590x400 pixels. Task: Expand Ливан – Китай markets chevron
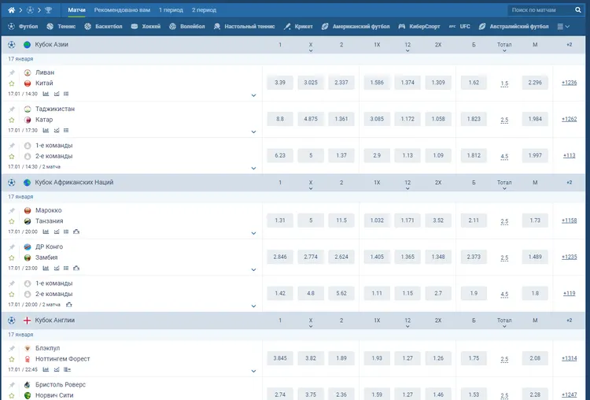click(x=253, y=95)
